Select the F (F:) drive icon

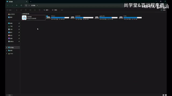point(121,18)
